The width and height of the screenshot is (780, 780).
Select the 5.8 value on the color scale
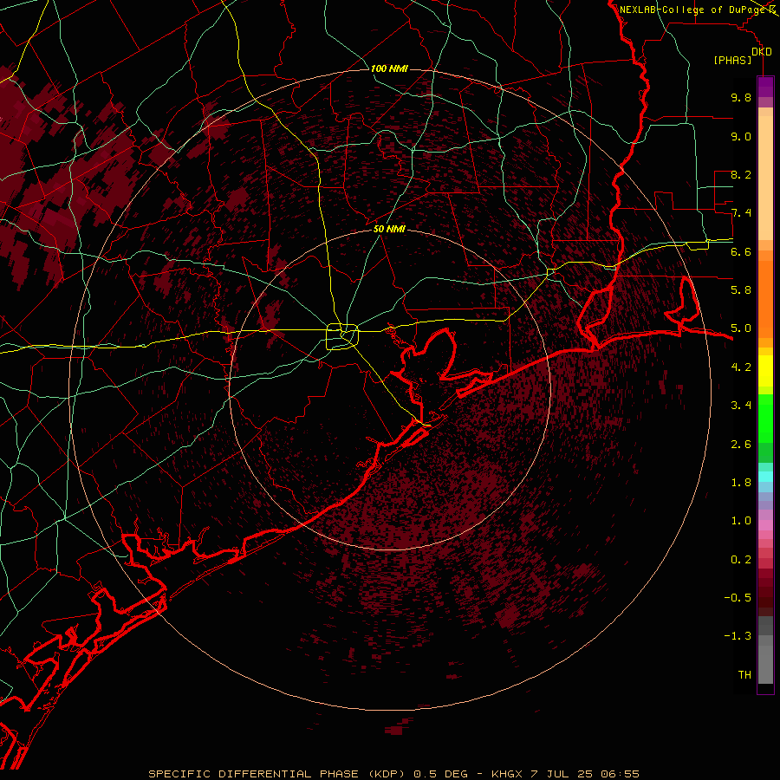click(x=741, y=290)
